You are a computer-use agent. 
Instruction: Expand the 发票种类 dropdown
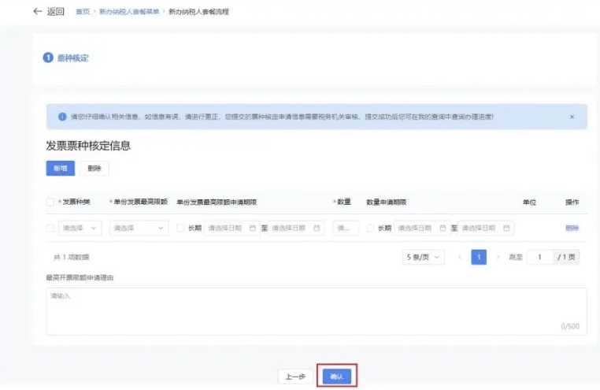tap(80, 228)
